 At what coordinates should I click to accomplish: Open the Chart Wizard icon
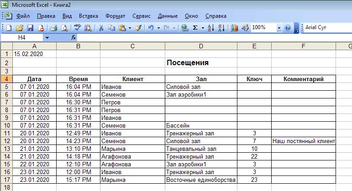click(x=235, y=28)
